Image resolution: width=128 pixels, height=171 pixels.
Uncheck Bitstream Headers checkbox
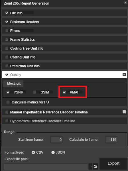tap(7, 22)
